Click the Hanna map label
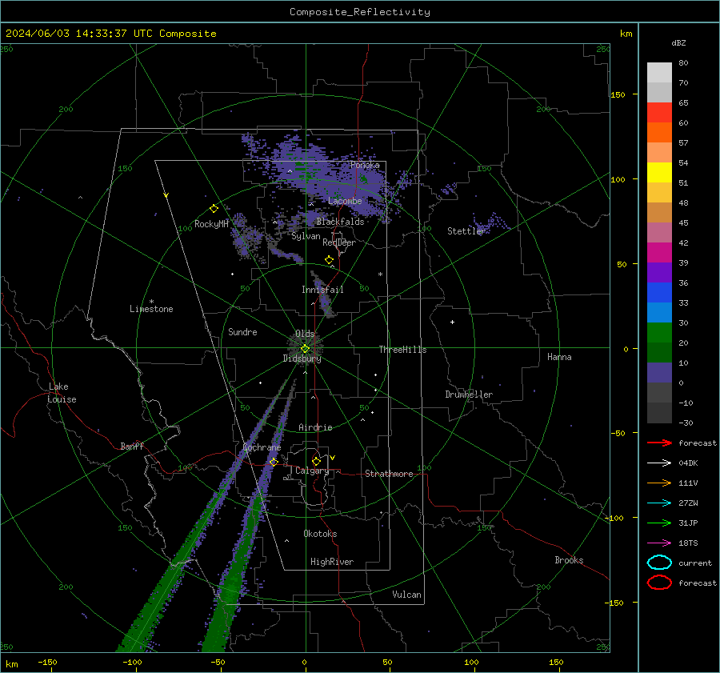 [559, 357]
